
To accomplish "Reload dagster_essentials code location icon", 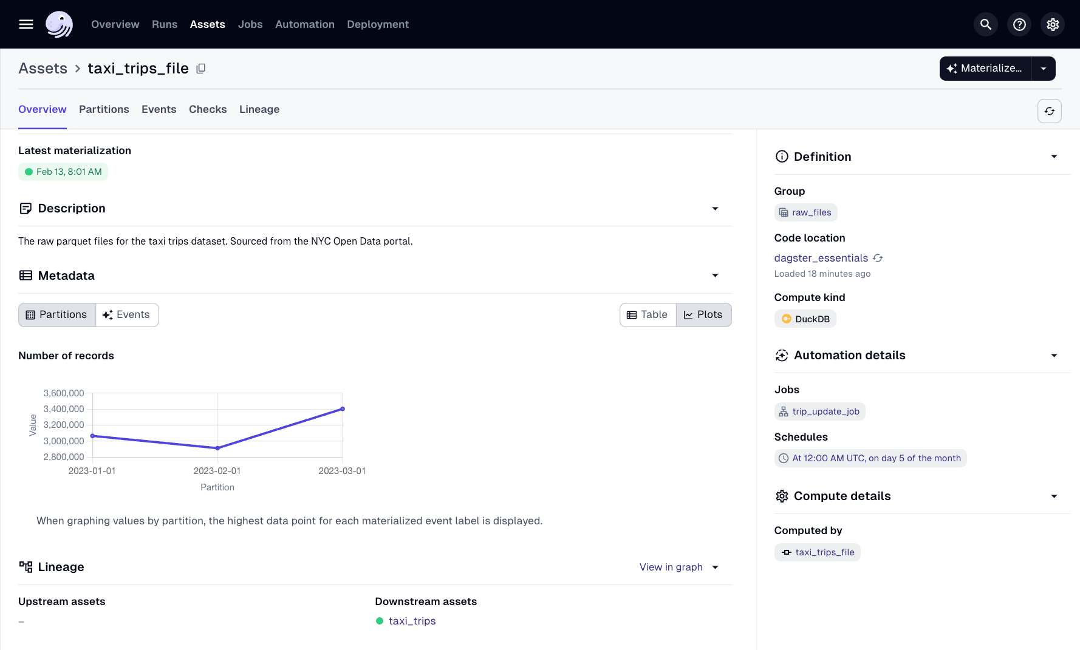I will [878, 258].
